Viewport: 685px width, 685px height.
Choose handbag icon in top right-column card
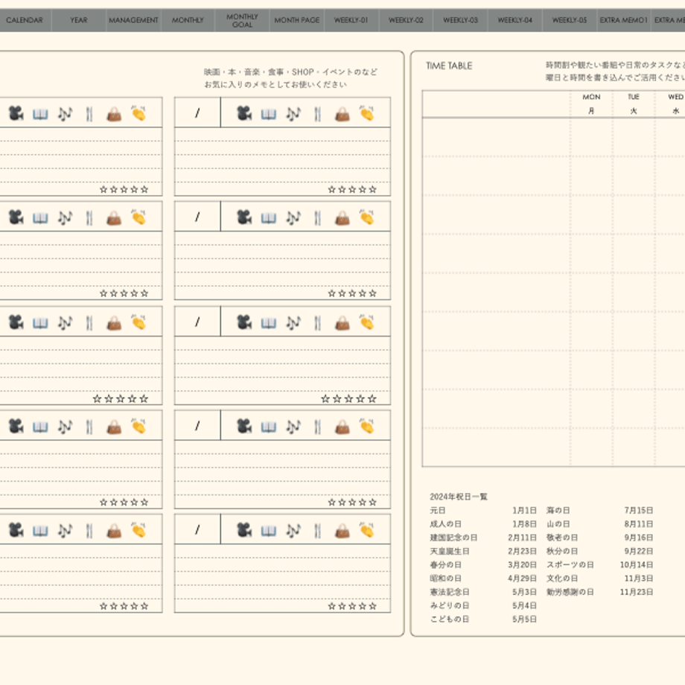pyautogui.click(x=342, y=114)
